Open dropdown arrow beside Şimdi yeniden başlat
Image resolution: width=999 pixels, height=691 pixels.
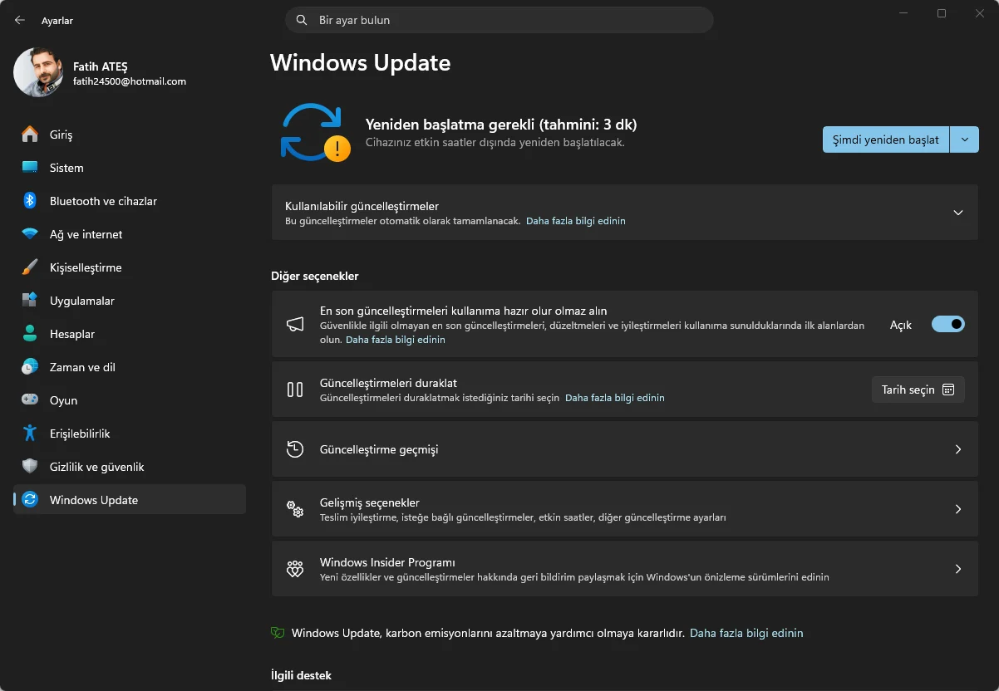[965, 140]
